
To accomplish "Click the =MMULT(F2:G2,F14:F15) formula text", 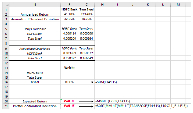I will click(113, 101).
